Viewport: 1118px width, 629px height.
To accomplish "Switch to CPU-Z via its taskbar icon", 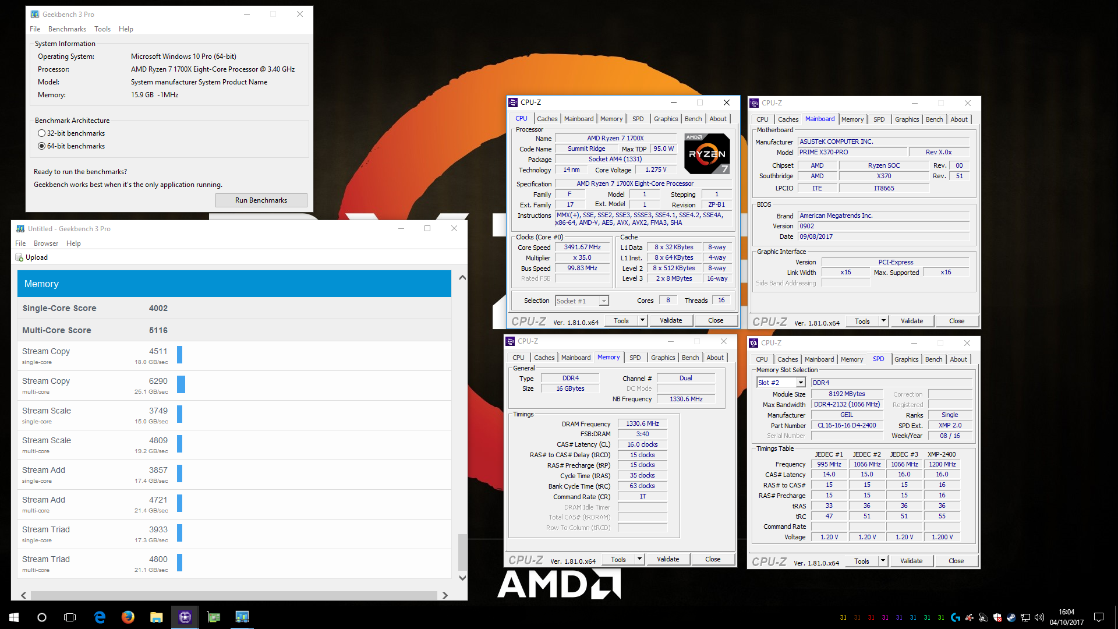I will tap(185, 617).
